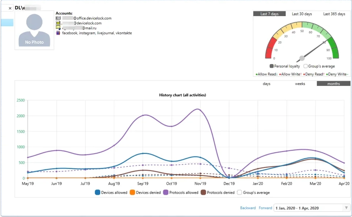Screen dimensions: 352x217
Task: Click the Backward link
Action: (248, 208)
